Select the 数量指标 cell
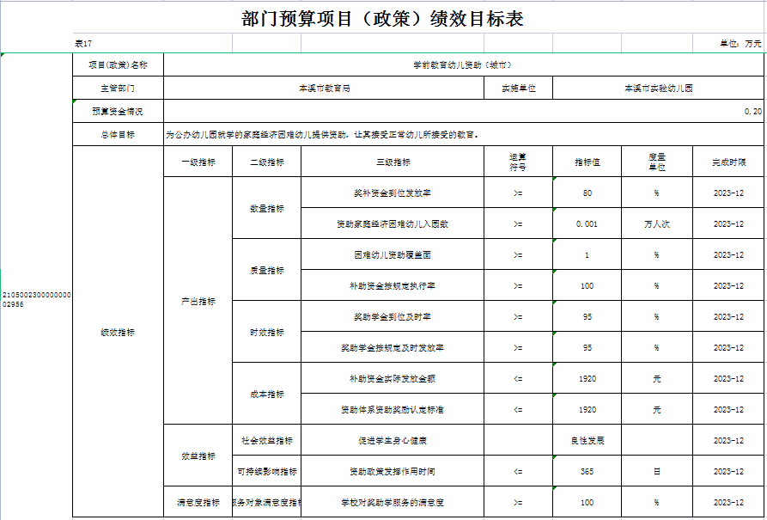This screenshot has width=767, height=520. point(266,208)
